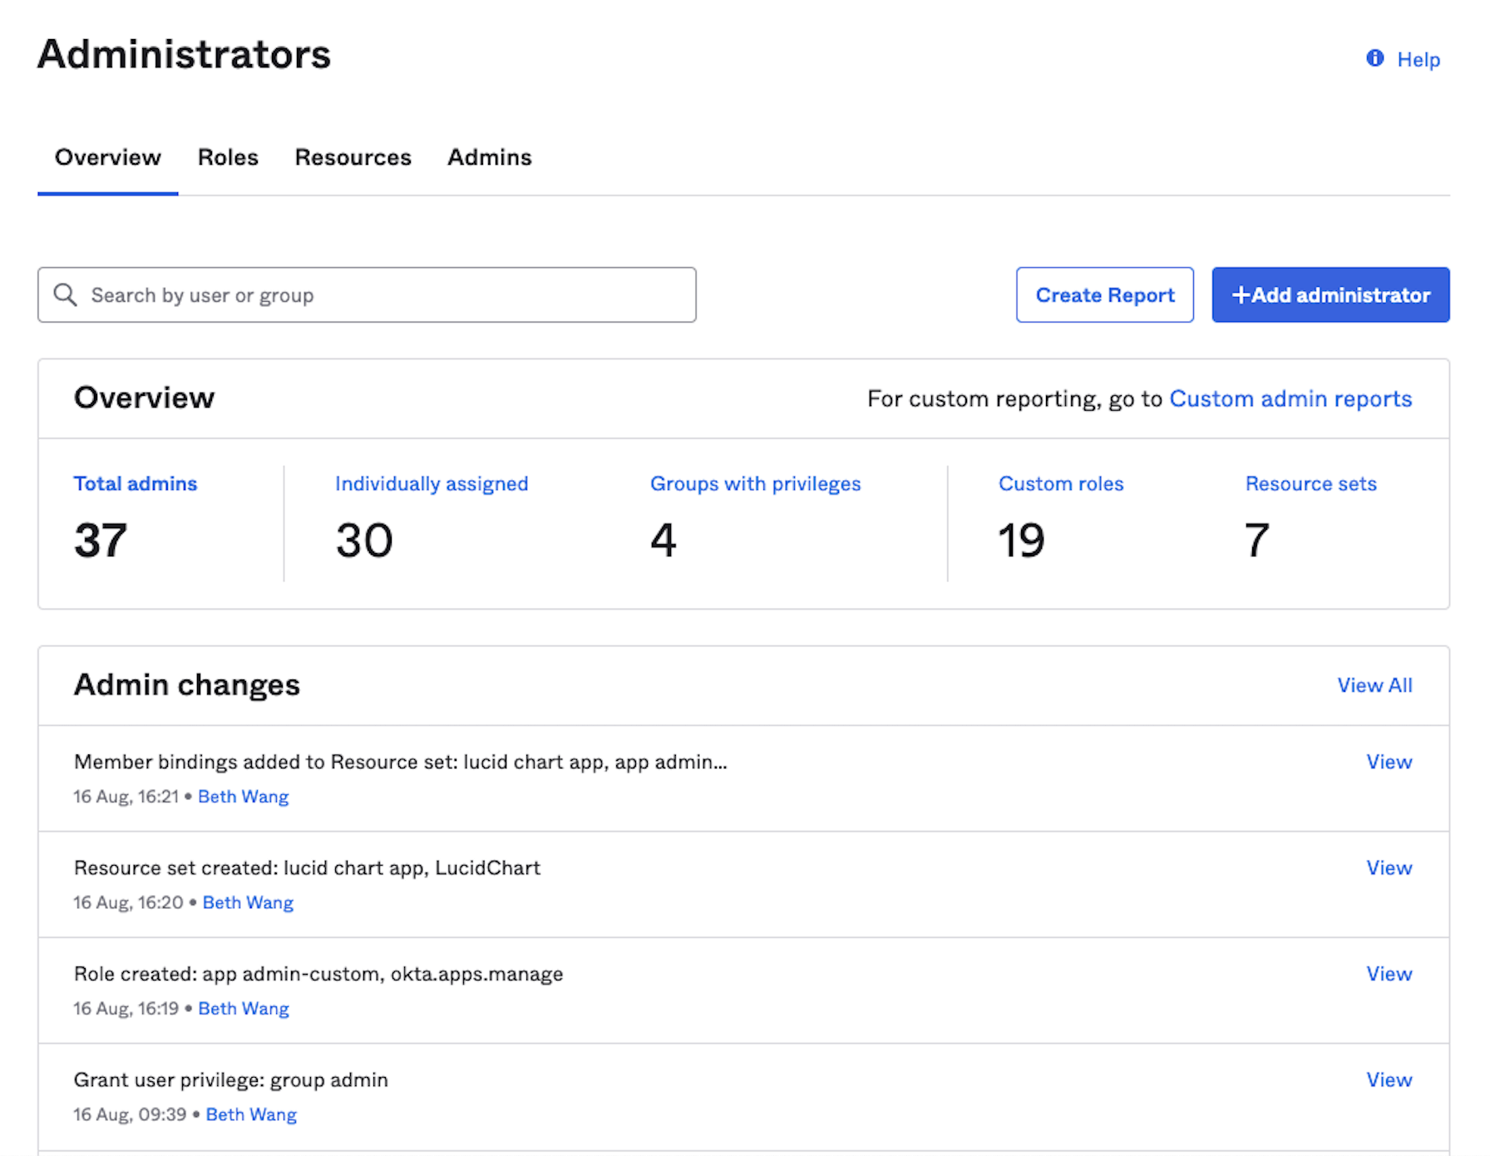Switch to the Roles tab

228,157
